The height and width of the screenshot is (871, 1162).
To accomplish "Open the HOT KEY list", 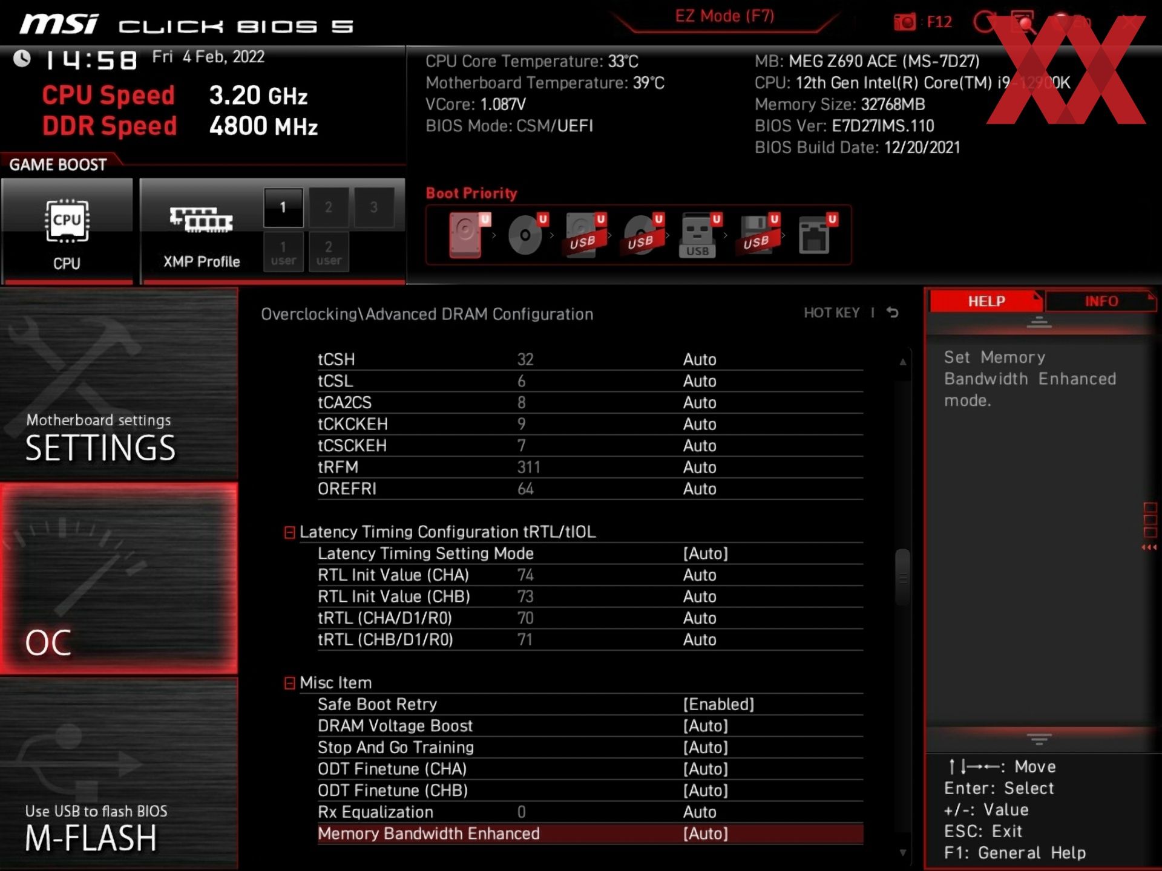I will coord(832,313).
